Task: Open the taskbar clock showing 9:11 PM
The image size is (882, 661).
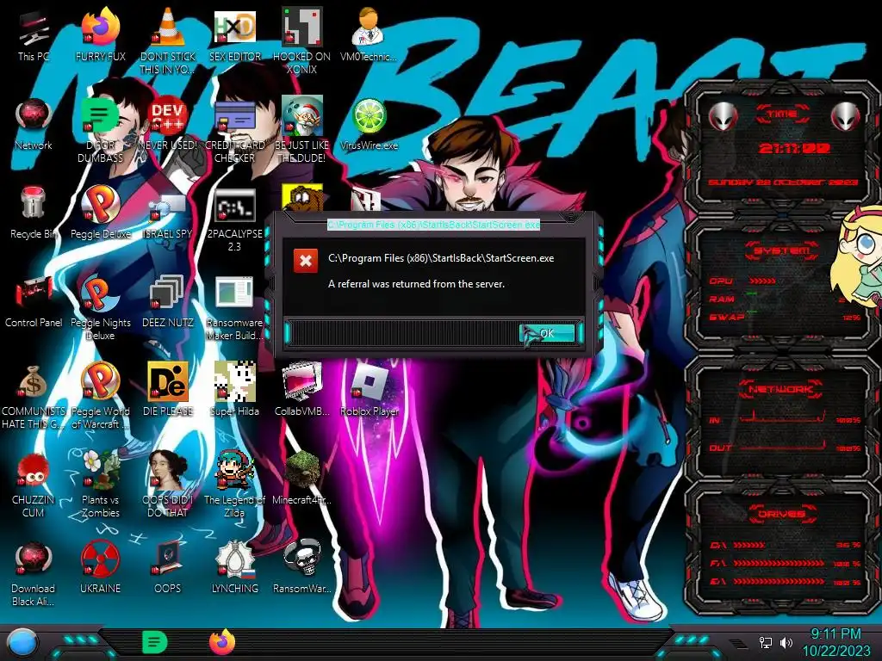Action: tap(835, 642)
